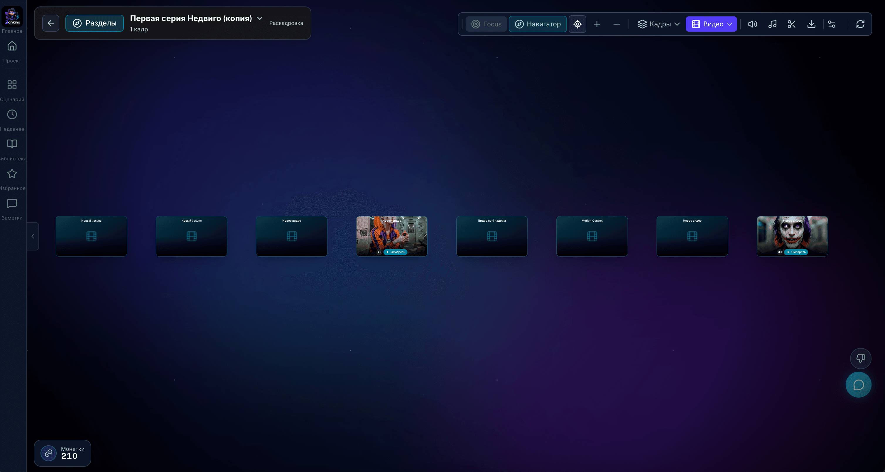
Task: Open the Кадры dropdown
Action: coord(658,24)
